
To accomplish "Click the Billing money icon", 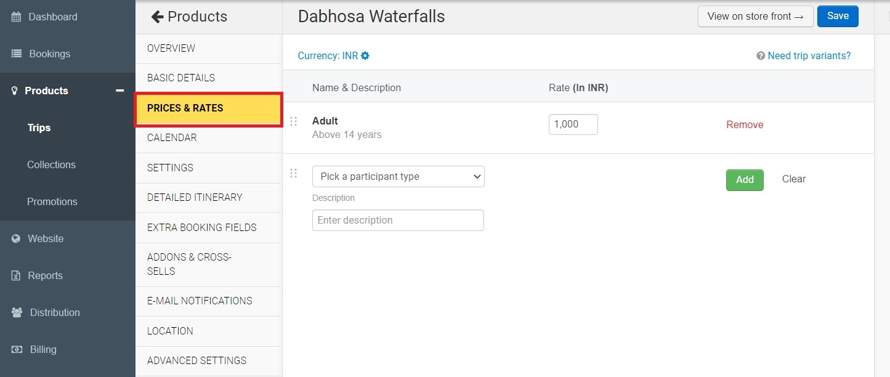I will click(x=17, y=349).
